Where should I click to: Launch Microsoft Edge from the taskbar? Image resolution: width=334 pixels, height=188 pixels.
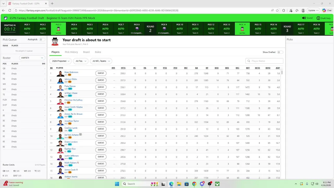(x=171, y=184)
